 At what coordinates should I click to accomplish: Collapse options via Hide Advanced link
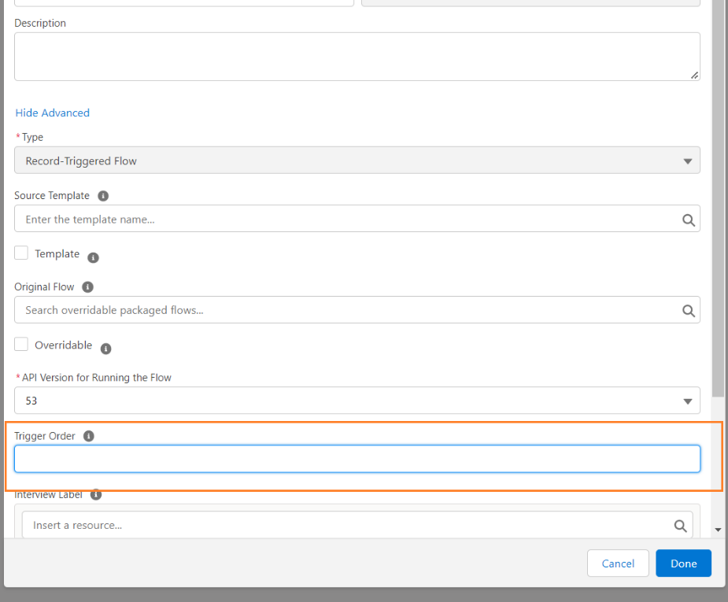coord(53,113)
